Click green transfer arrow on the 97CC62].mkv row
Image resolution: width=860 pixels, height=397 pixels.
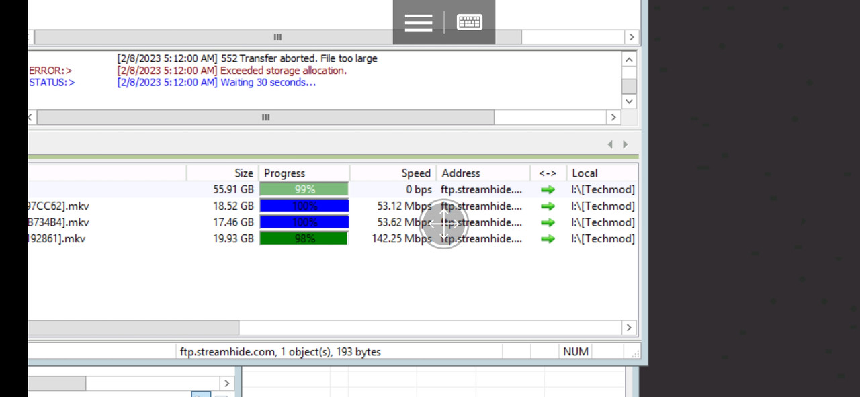pos(548,206)
